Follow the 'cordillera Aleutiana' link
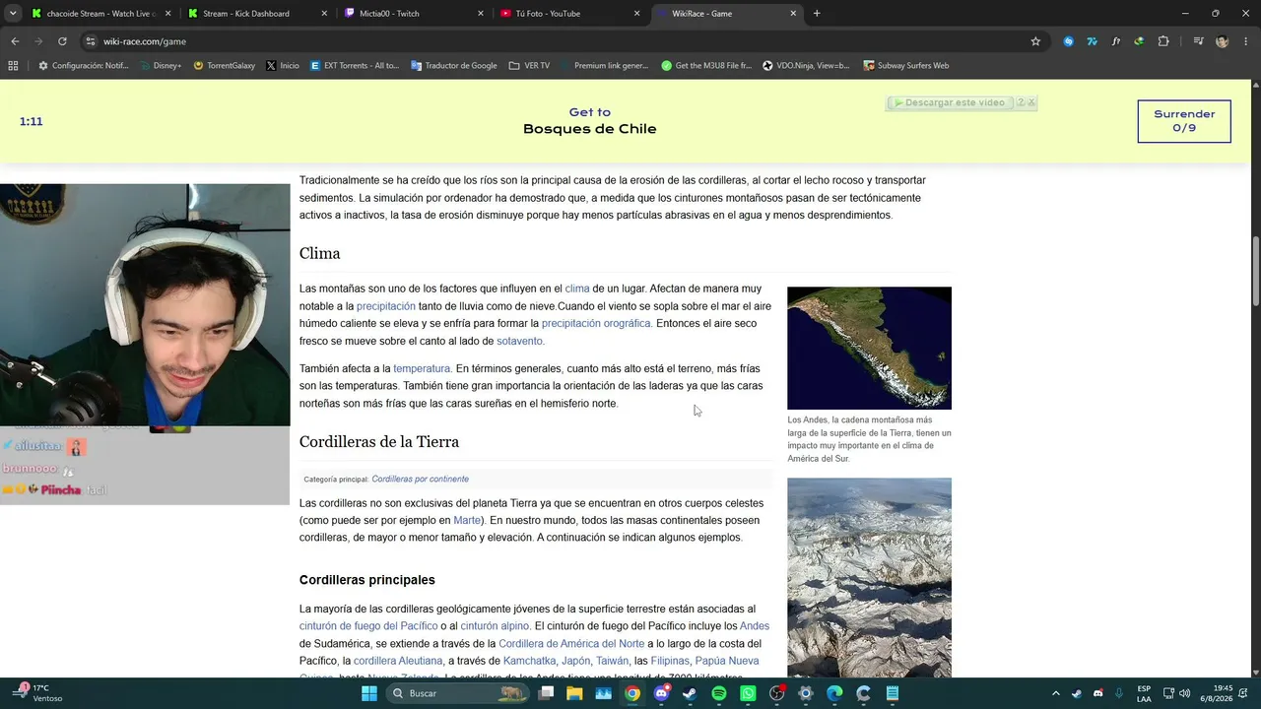This screenshot has height=709, width=1261. tap(398, 661)
